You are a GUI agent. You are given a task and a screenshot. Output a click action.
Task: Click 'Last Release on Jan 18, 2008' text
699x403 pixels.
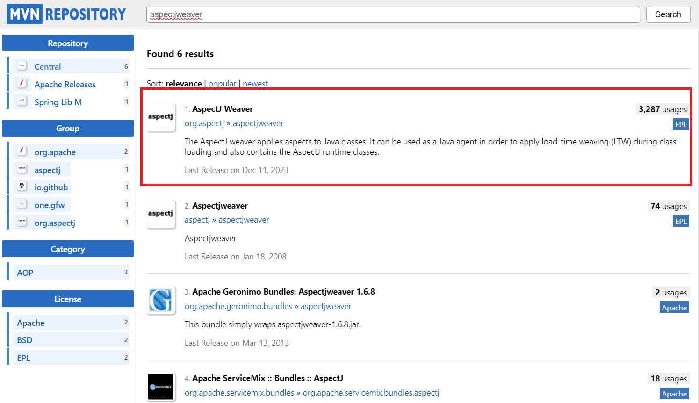tap(236, 257)
